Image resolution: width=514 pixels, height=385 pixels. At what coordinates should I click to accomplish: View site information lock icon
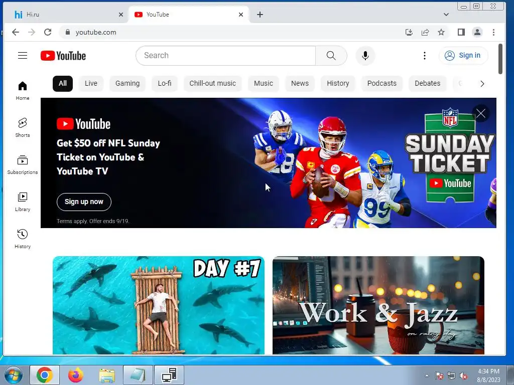pyautogui.click(x=68, y=32)
